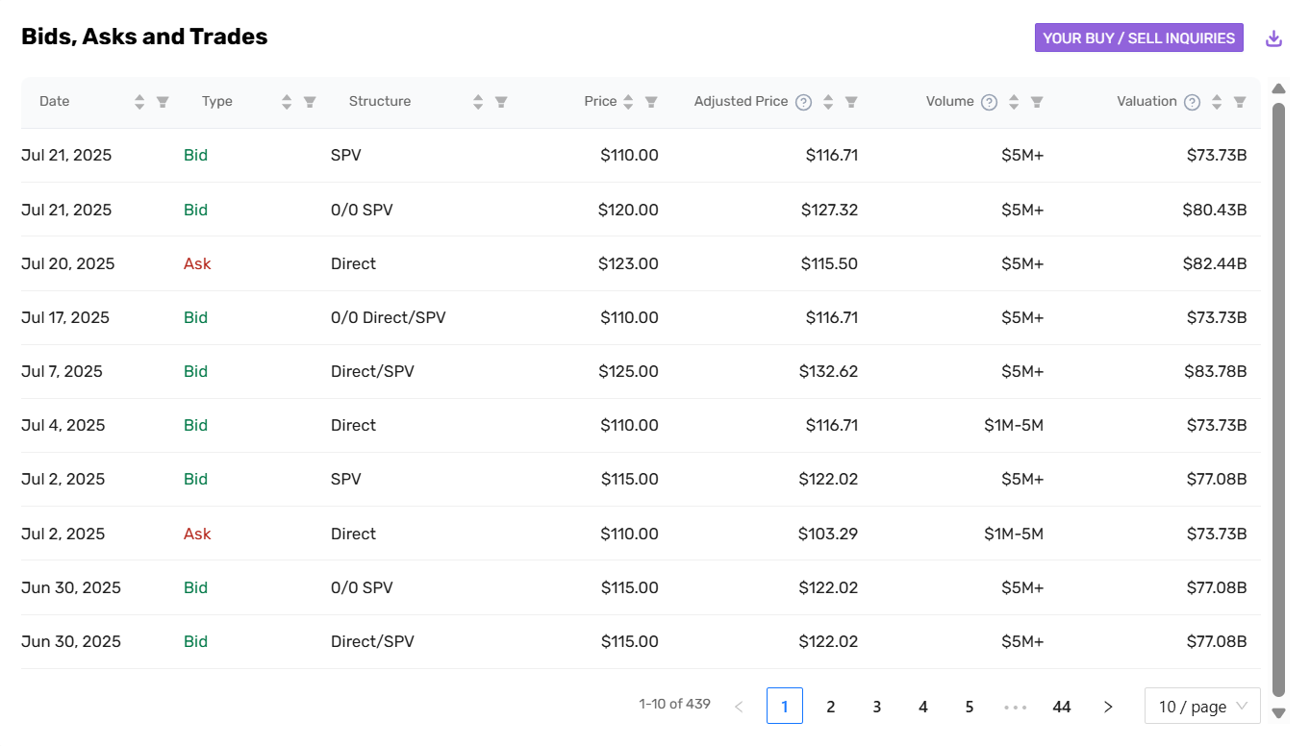
Task: Open the Structure column filter
Action: click(x=501, y=102)
